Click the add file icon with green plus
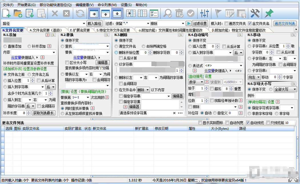This screenshot has height=184, width=300. pyautogui.click(x=6, y=13)
